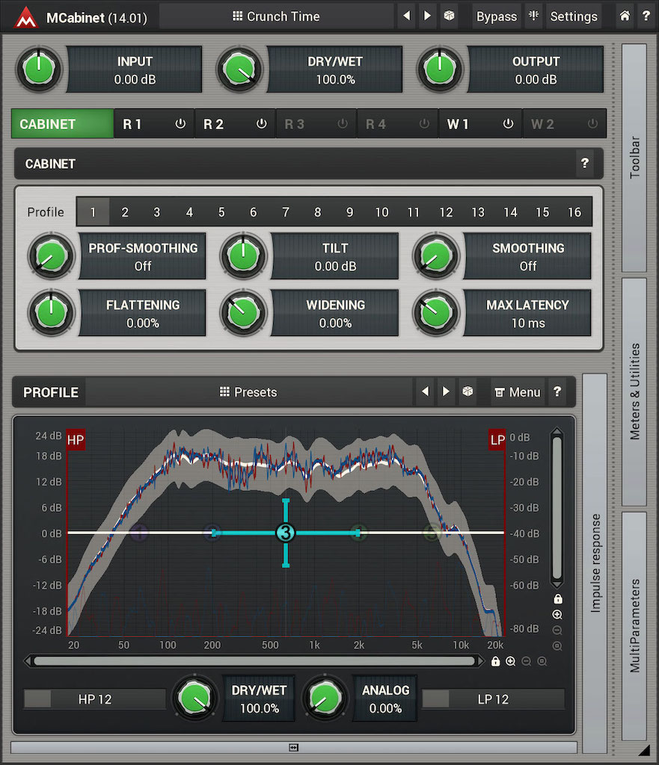Go to previous preset with top left arrow
Image resolution: width=659 pixels, height=765 pixels.
coord(406,16)
